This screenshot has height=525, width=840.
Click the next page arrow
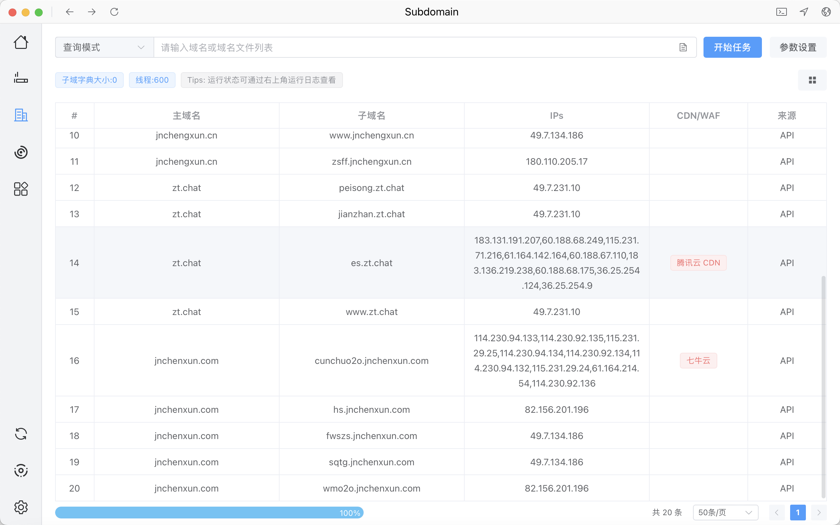819,513
